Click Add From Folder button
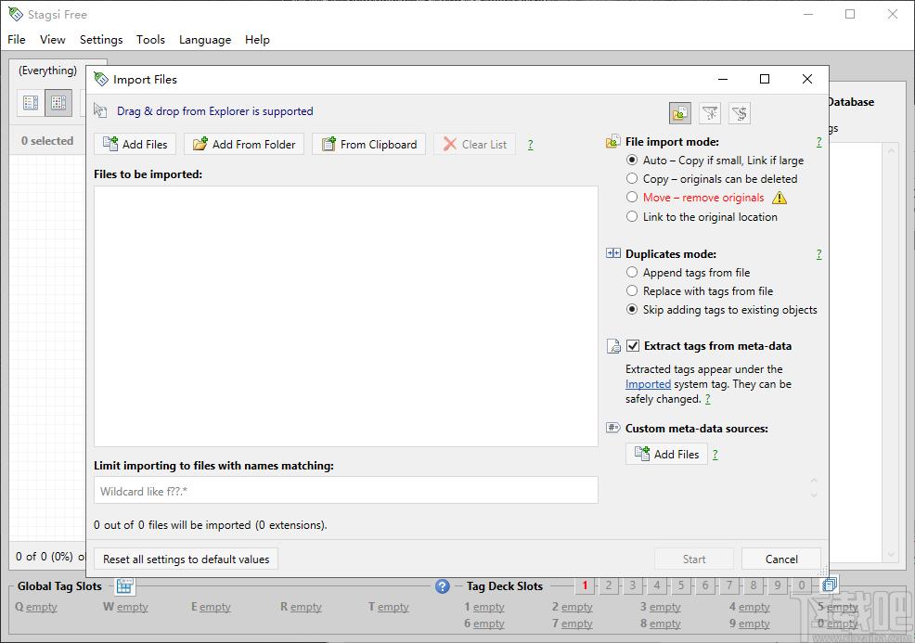The width and height of the screenshot is (915, 643). pyautogui.click(x=244, y=144)
